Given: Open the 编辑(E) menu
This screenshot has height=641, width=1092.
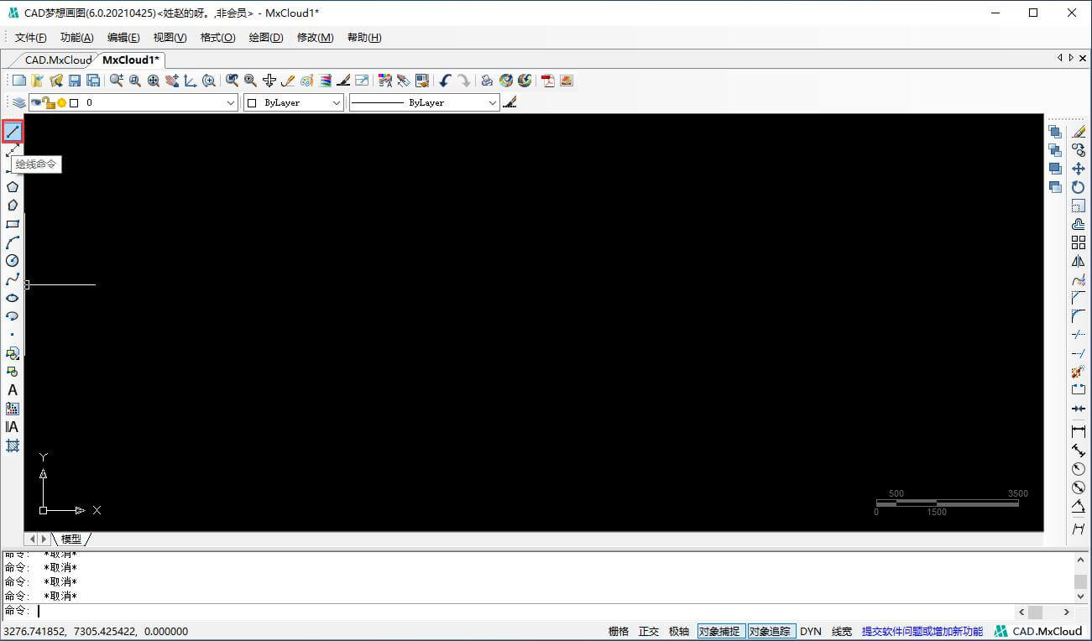Looking at the screenshot, I should coord(123,38).
